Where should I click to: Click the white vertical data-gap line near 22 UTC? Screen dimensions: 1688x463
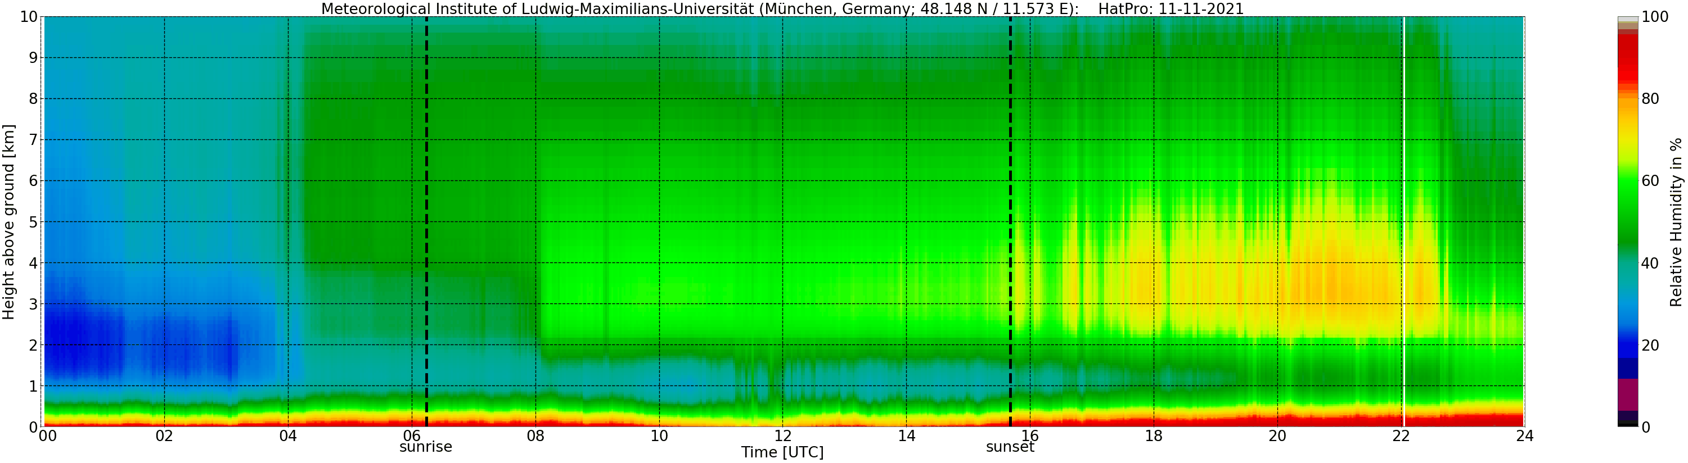tap(1403, 222)
